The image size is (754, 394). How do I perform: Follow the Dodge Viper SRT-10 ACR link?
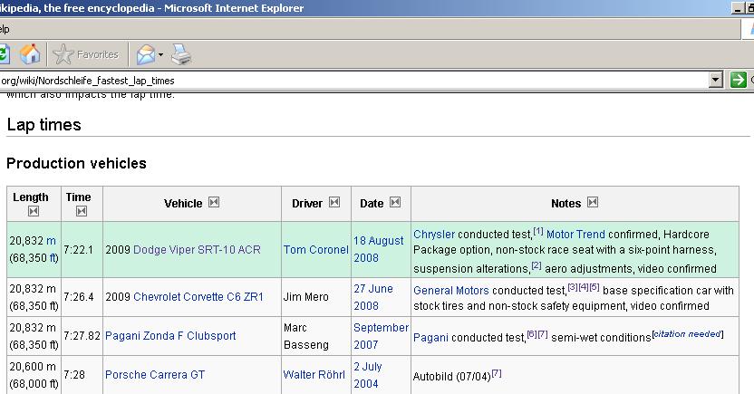coord(197,250)
